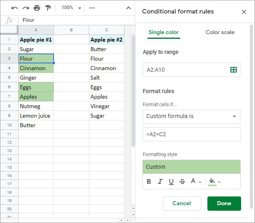Viewport: 255px width, 223px height.
Task: Toggle italic in formatting style
Action: [x=160, y=181]
